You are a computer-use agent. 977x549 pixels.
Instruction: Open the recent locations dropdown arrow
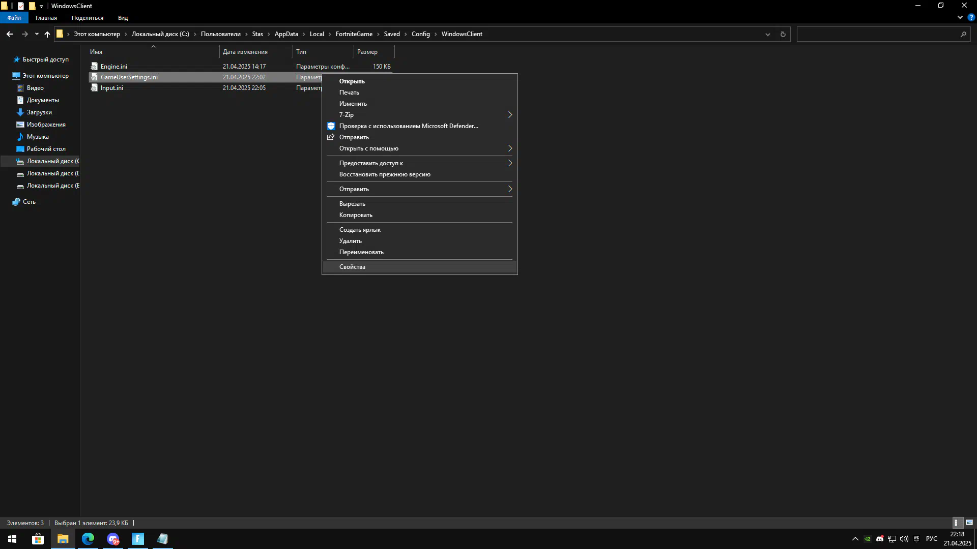click(37, 34)
